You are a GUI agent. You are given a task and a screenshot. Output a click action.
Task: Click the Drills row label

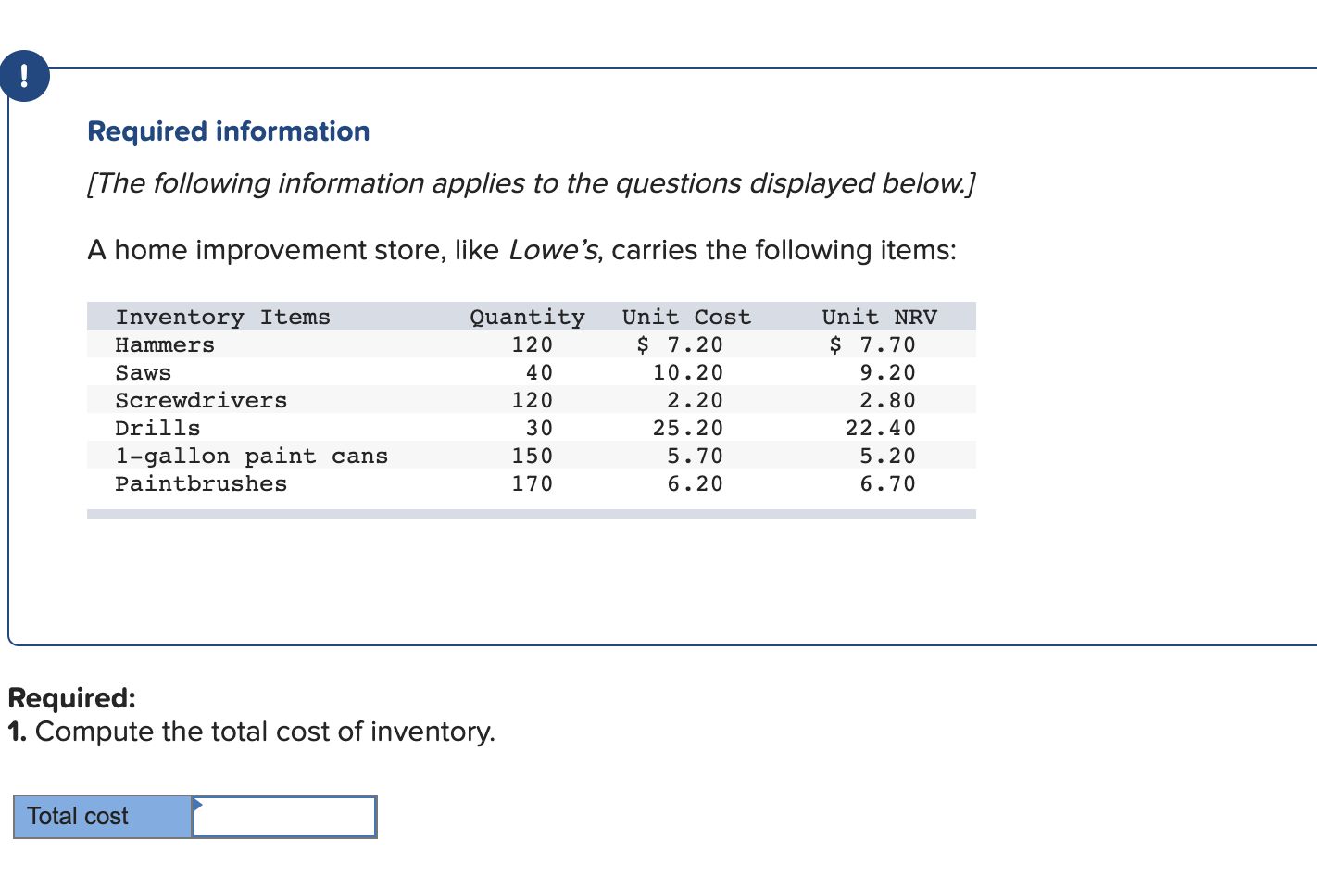click(x=157, y=428)
